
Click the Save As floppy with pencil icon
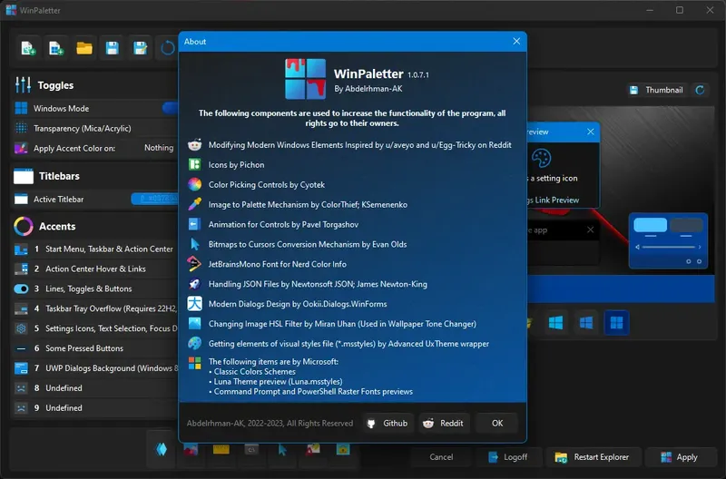pos(140,48)
